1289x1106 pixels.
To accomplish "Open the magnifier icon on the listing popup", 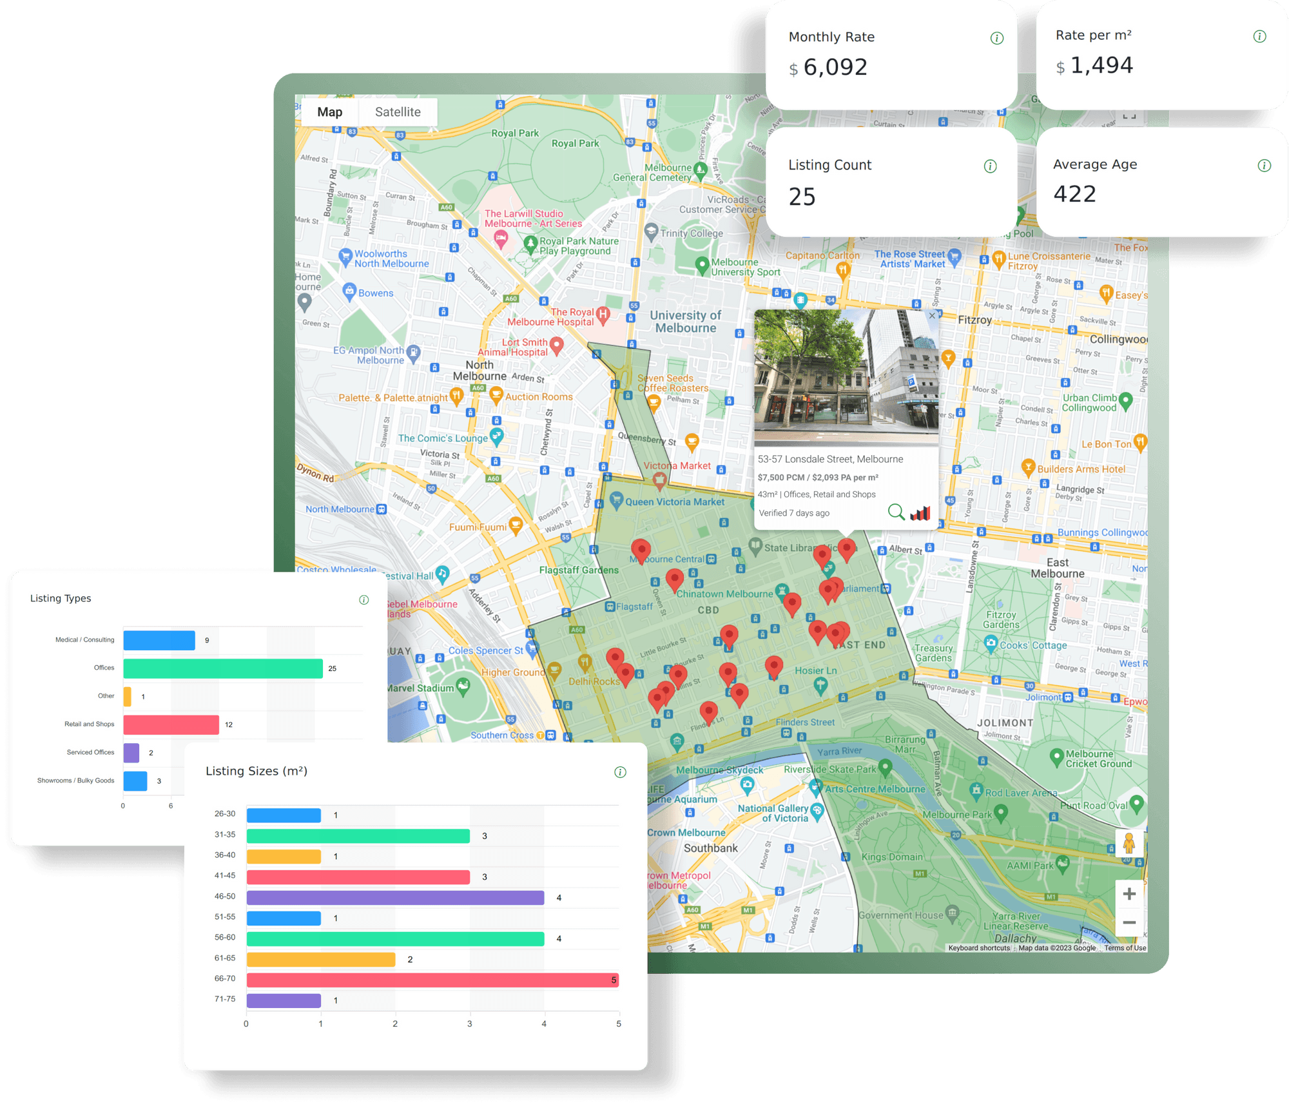I will click(896, 512).
